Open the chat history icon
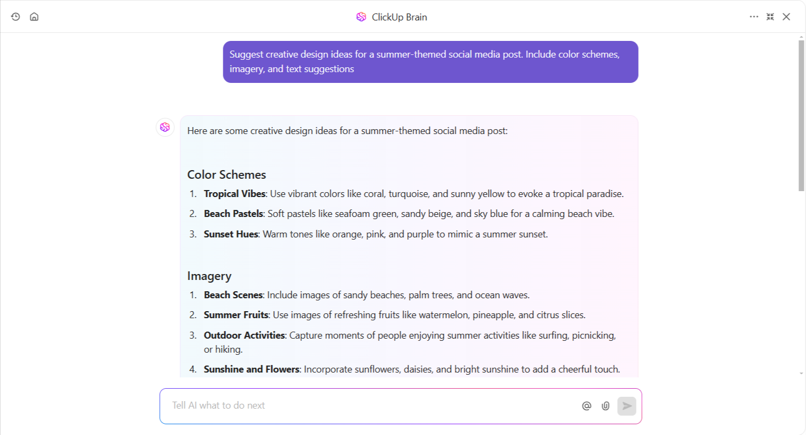 click(16, 17)
